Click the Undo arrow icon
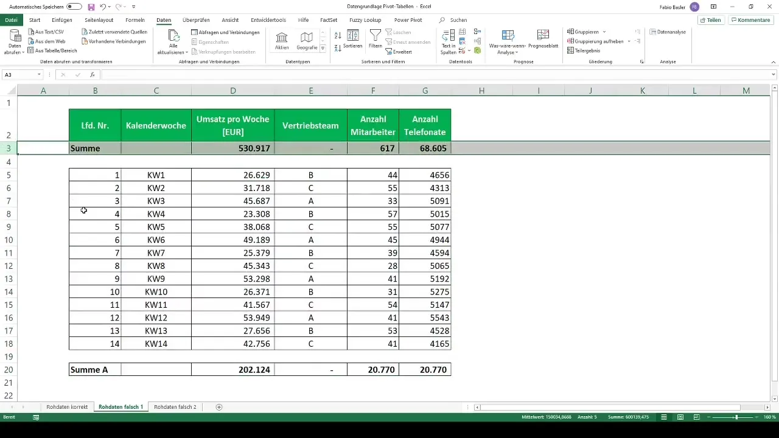The image size is (779, 438). click(103, 7)
